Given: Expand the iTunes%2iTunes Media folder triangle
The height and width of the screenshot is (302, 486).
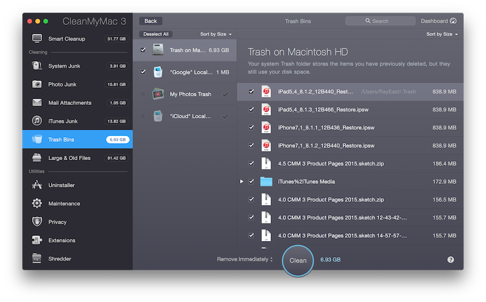Looking at the screenshot, I should (x=242, y=181).
